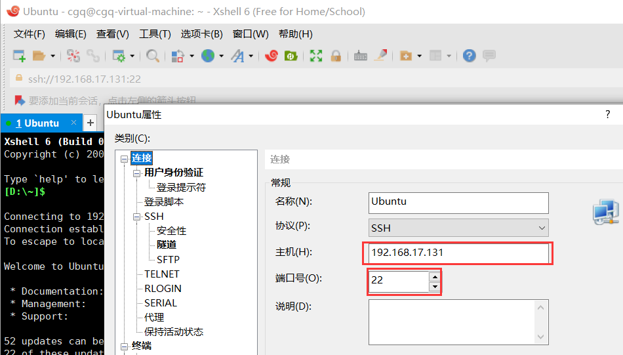Click the keyboard mapping toolbar icon

(361, 56)
